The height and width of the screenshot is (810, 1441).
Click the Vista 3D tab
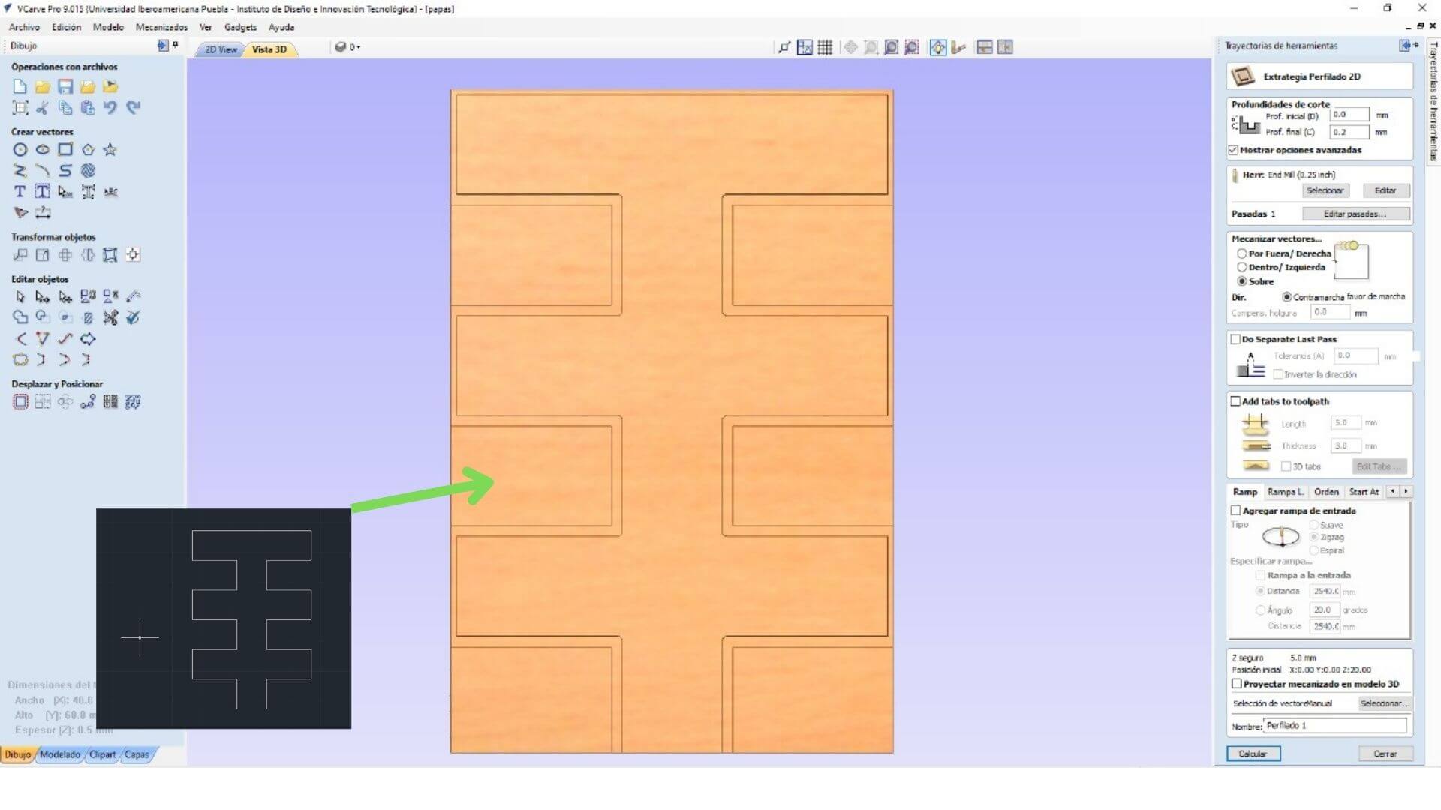pyautogui.click(x=269, y=49)
